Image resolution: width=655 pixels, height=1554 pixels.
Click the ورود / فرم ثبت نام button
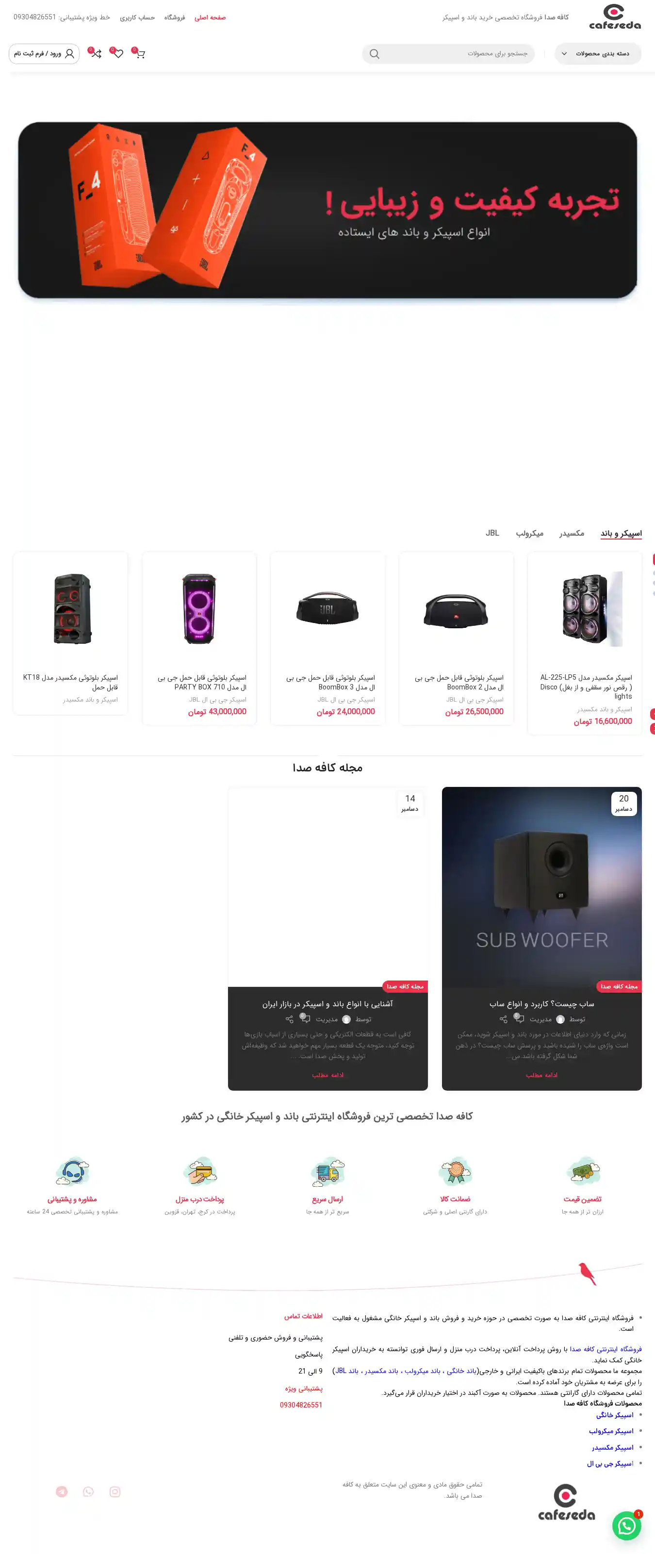coord(44,54)
